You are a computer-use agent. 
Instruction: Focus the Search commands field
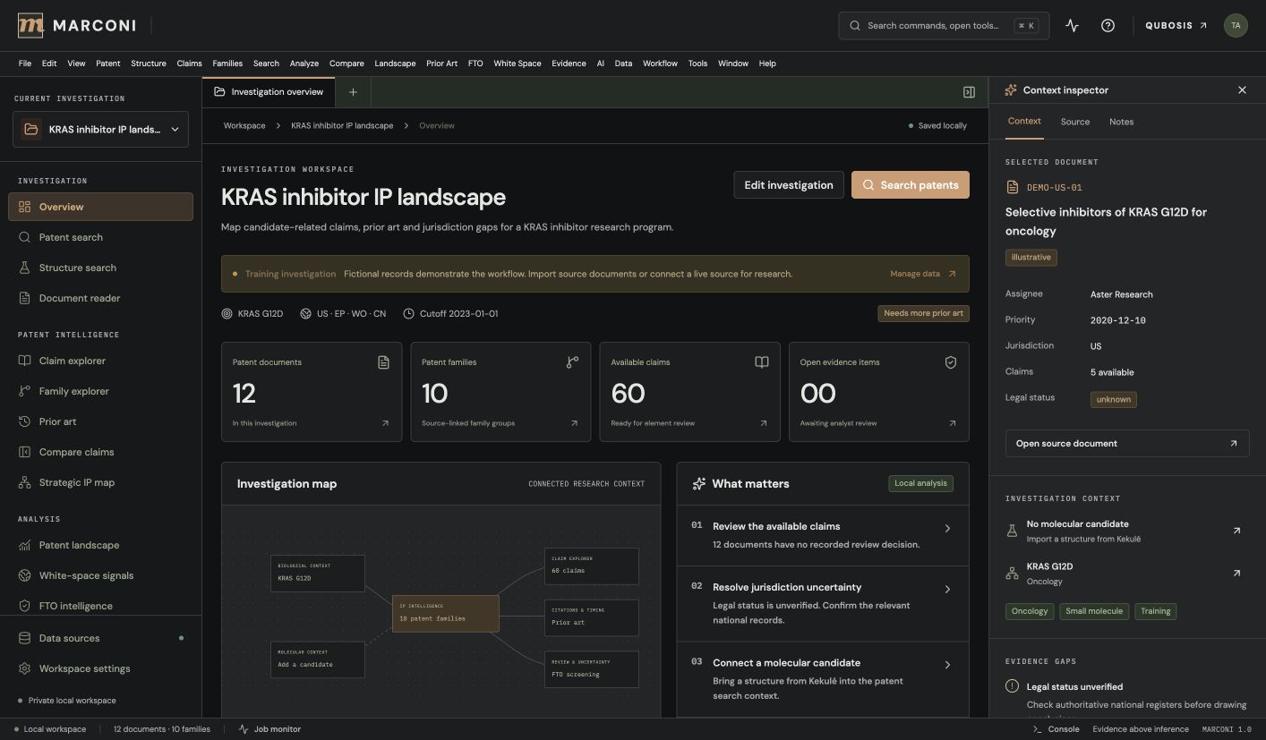click(x=944, y=26)
